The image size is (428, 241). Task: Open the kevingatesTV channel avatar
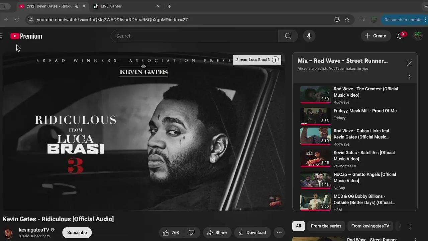[x=9, y=233]
